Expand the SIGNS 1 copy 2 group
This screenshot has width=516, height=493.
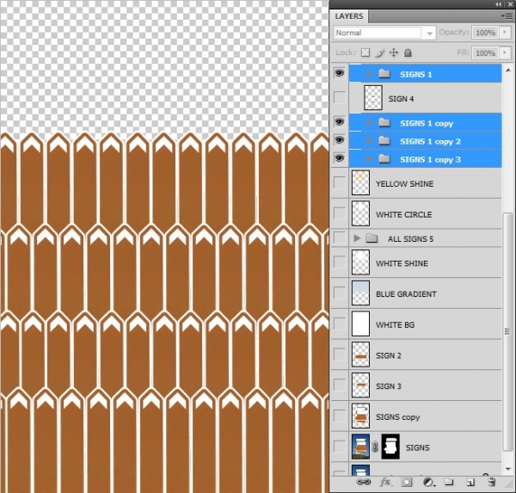[369, 141]
